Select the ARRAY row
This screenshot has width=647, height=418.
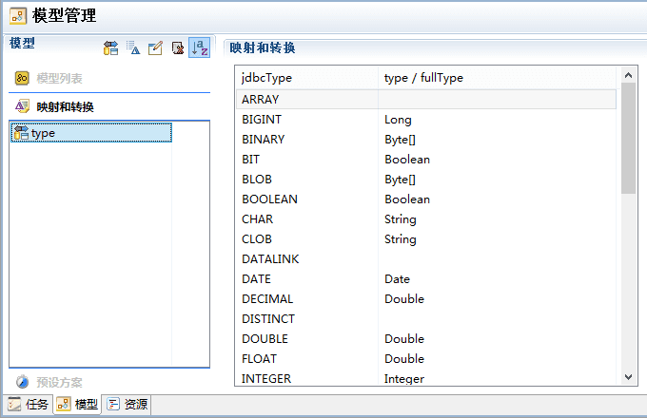pos(426,99)
